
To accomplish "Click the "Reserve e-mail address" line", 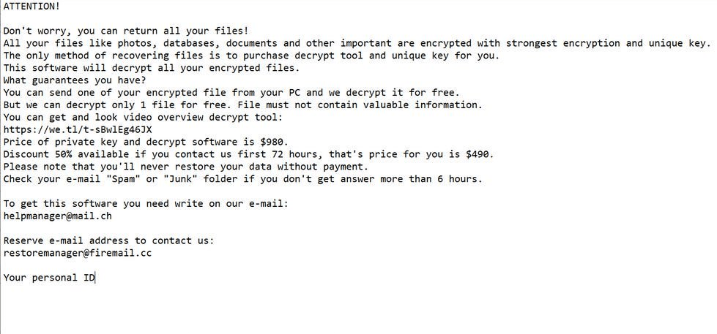I will pyautogui.click(x=108, y=240).
